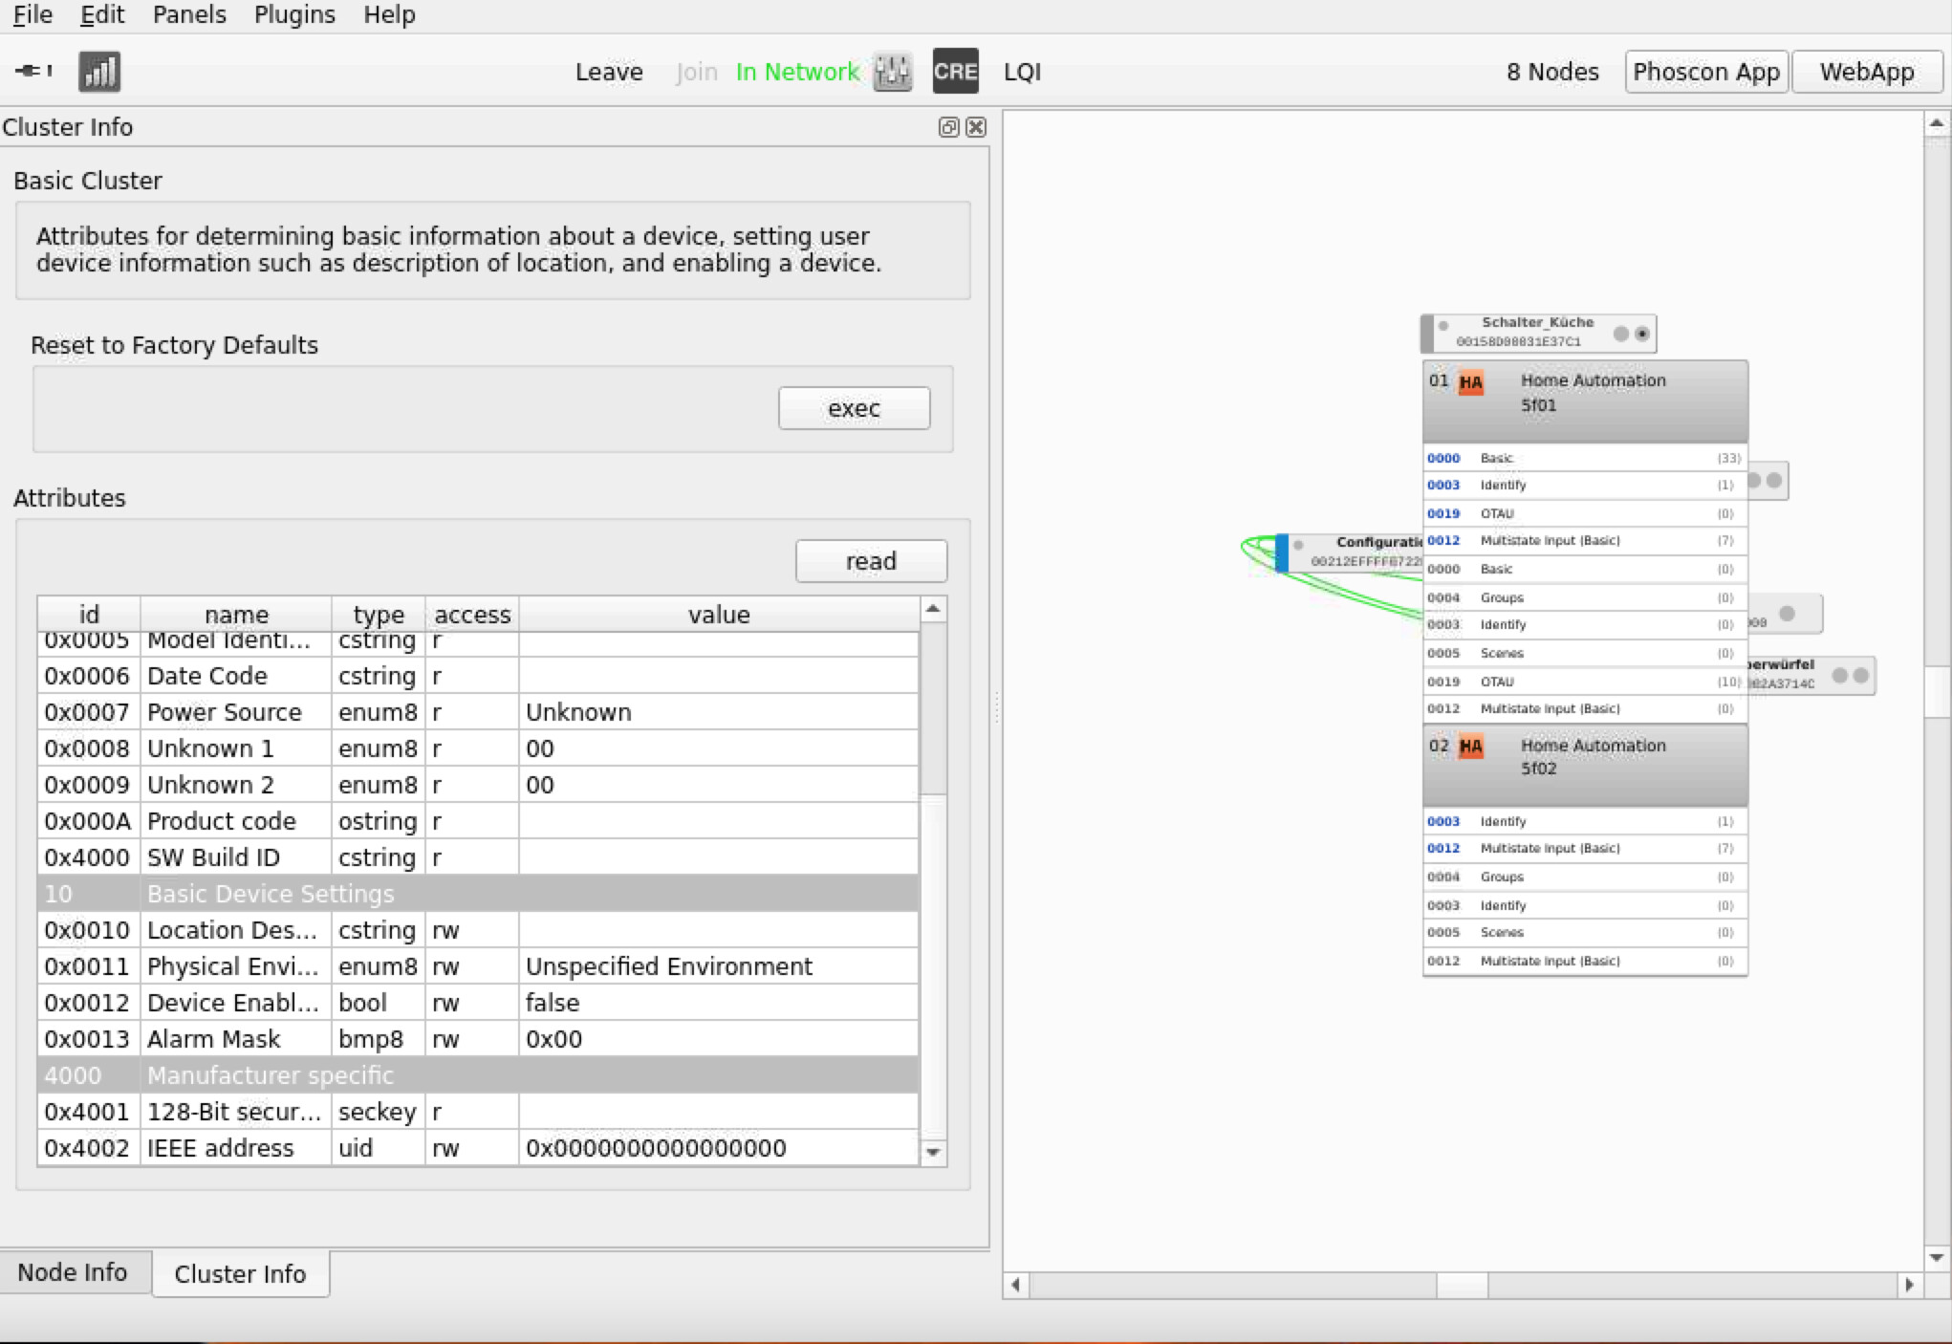The height and width of the screenshot is (1344, 1952).
Task: Click the 8 Nodes counter label
Action: [1552, 72]
